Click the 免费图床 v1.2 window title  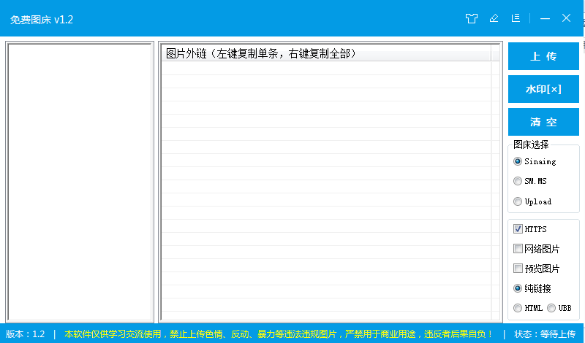pyautogui.click(x=42, y=20)
